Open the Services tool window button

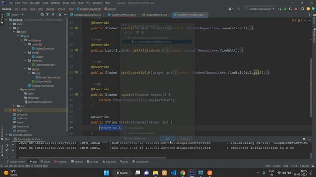(92, 162)
